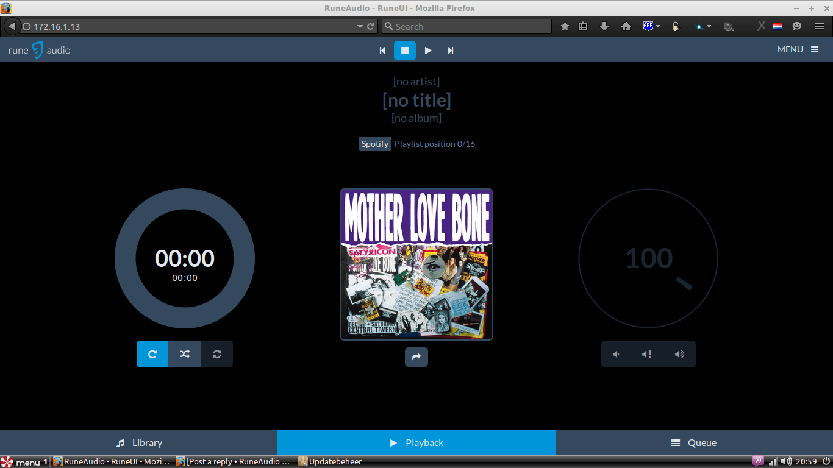Click the clock showing 20:59
Screen dimensions: 833x468
[x=806, y=462]
